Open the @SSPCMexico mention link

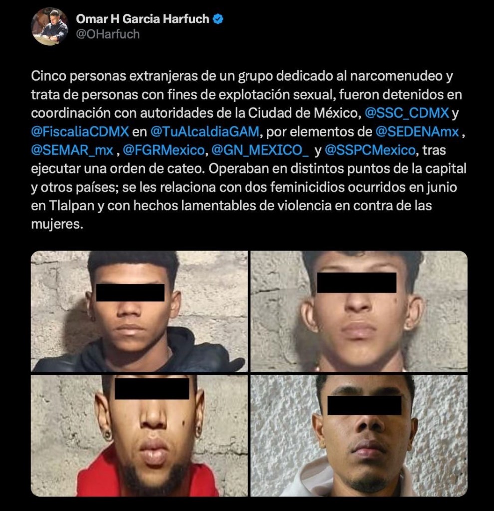point(370,150)
